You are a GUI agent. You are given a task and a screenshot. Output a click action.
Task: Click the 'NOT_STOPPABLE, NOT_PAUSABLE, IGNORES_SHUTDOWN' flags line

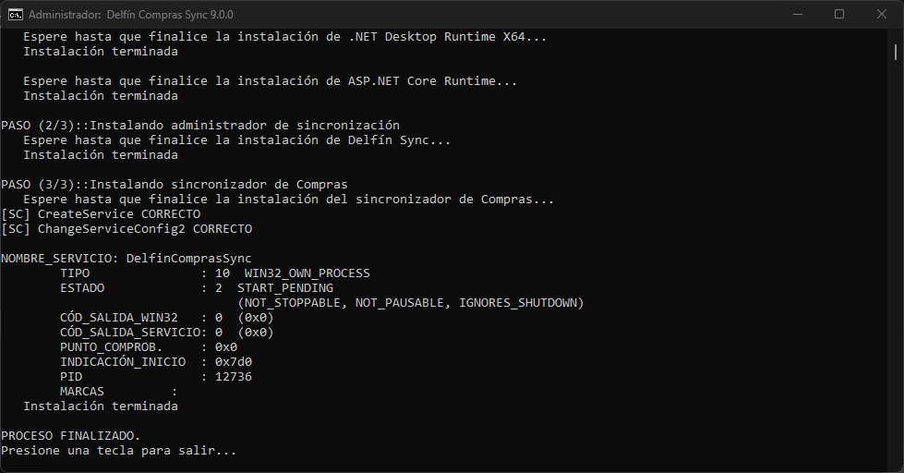(411, 302)
